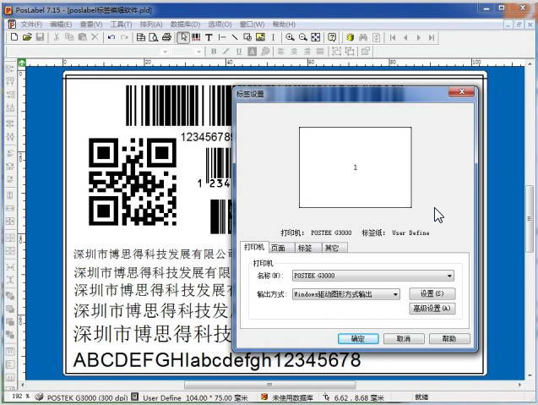Screen dimensions: 538x405
Task: Select the shape drawing tool
Action: [247, 37]
